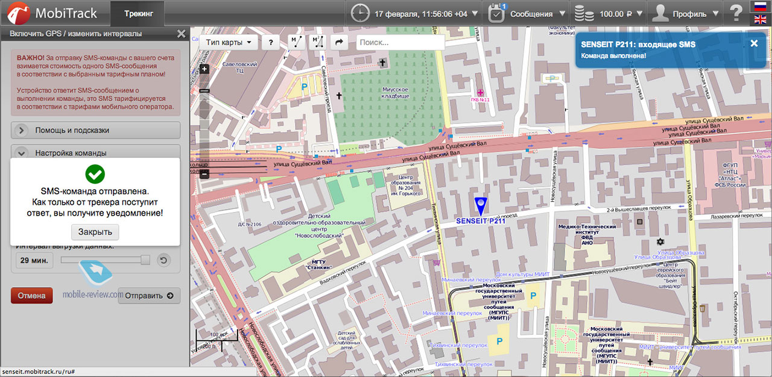Open the Трекинг tab
Screen dimensions: 772x377
pyautogui.click(x=139, y=13)
